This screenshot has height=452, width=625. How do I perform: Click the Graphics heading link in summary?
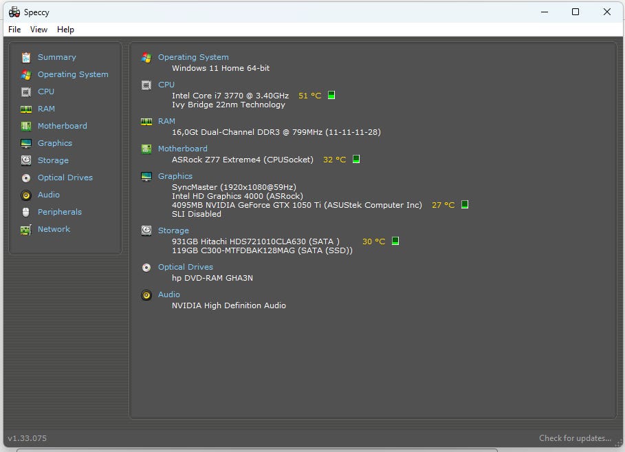point(175,176)
